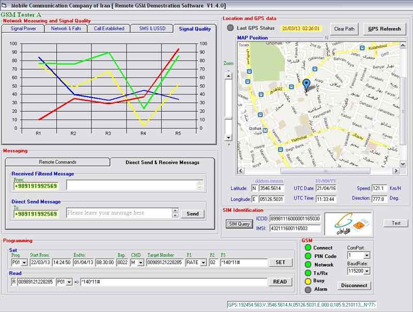Click the direct send message field
Viewport: 413px width, 312px height.
(x=119, y=213)
